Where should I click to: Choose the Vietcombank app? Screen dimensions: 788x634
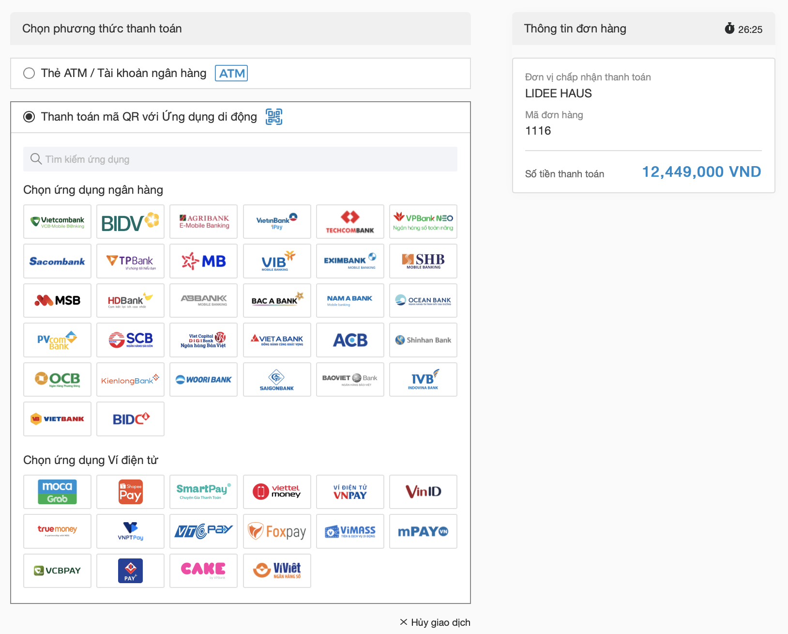[x=57, y=222]
